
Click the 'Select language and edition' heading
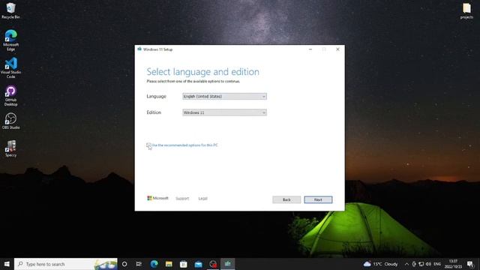click(x=203, y=72)
